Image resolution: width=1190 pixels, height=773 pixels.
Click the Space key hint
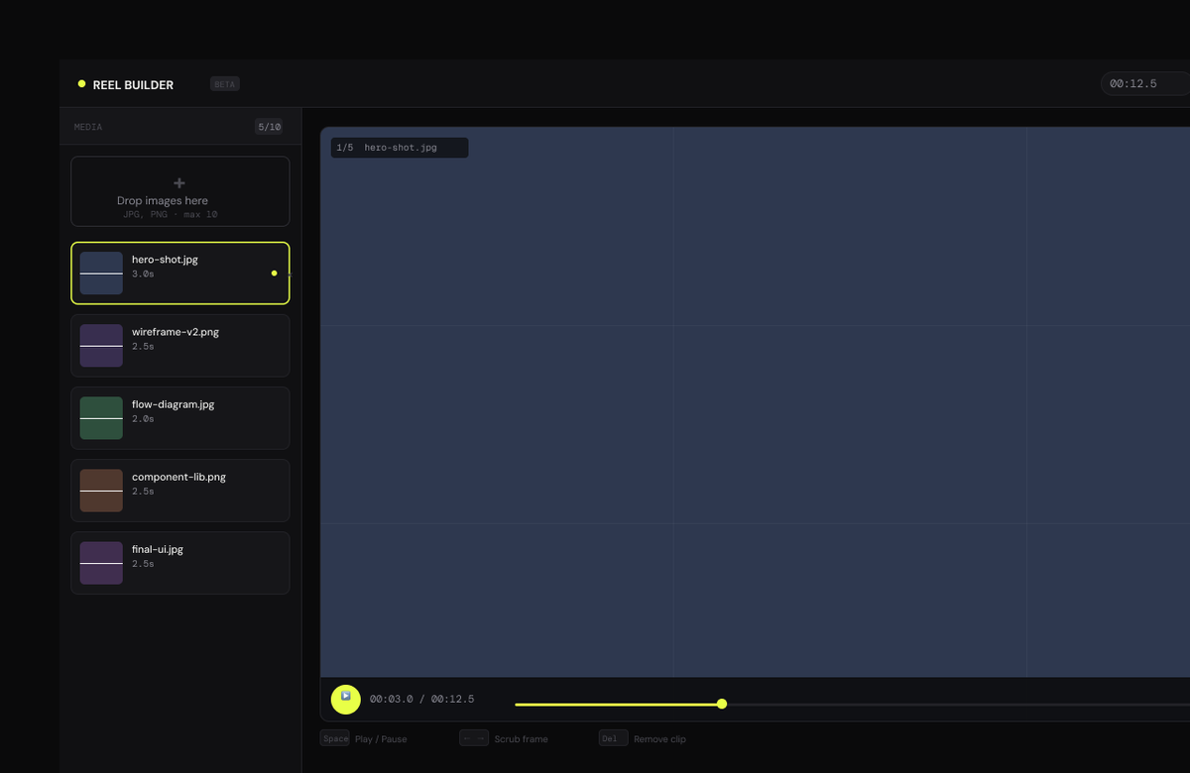tap(335, 738)
